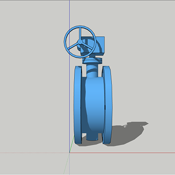Select the small bottom stub under the valve body
The height and width of the screenshot is (175, 175).
[x=92, y=137]
